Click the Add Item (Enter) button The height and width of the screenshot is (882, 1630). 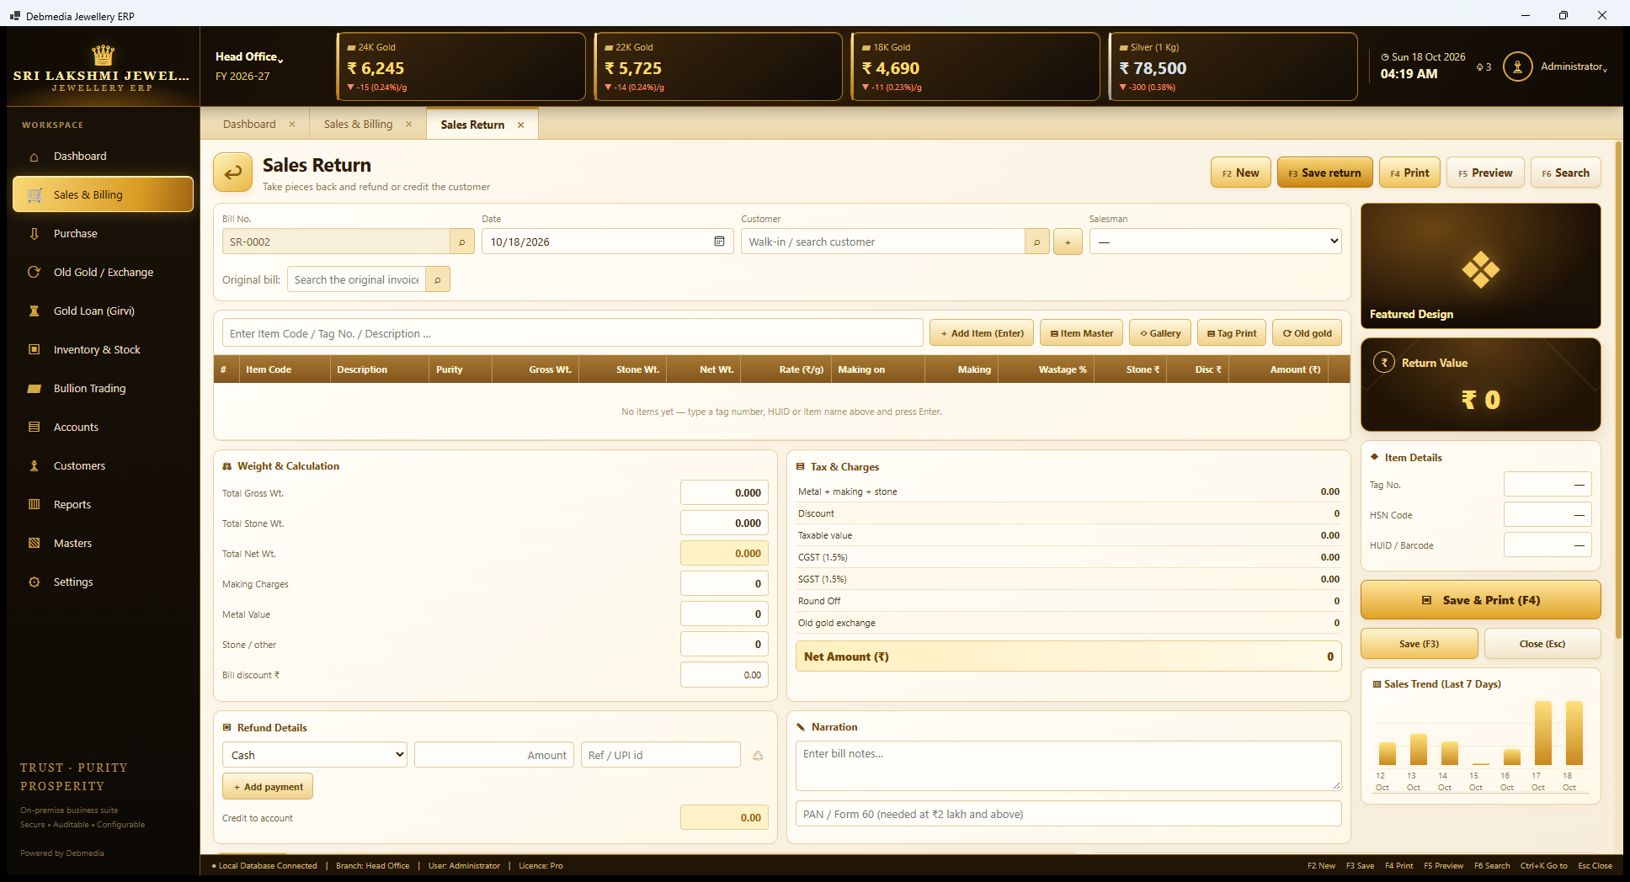(982, 333)
